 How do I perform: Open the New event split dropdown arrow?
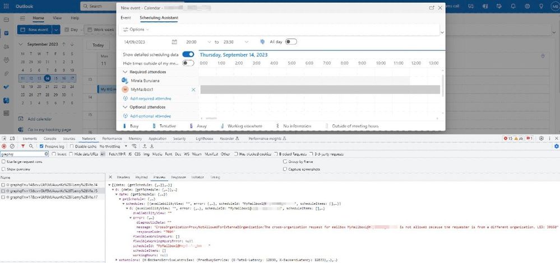(x=56, y=30)
